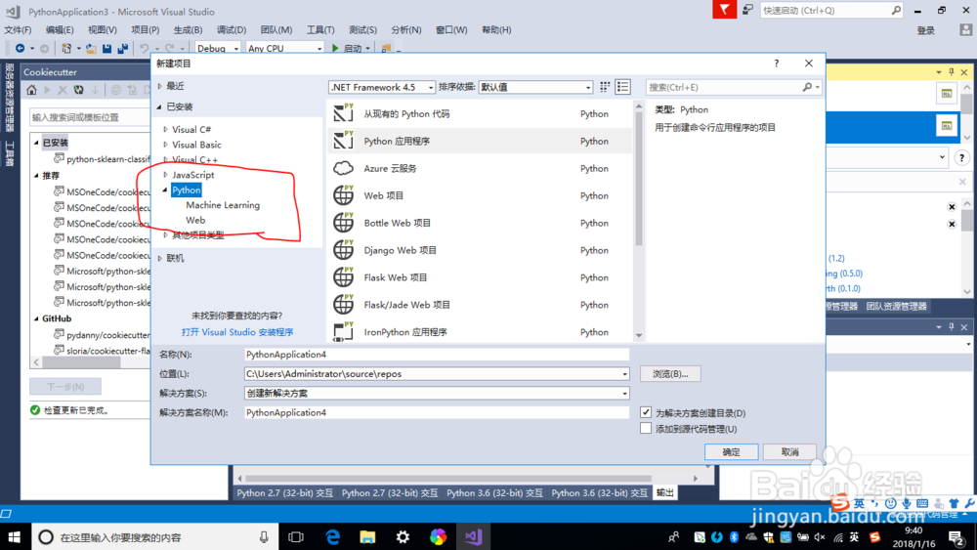This screenshot has height=550, width=977.
Task: Select Web subcategory under Python
Action: tap(195, 220)
